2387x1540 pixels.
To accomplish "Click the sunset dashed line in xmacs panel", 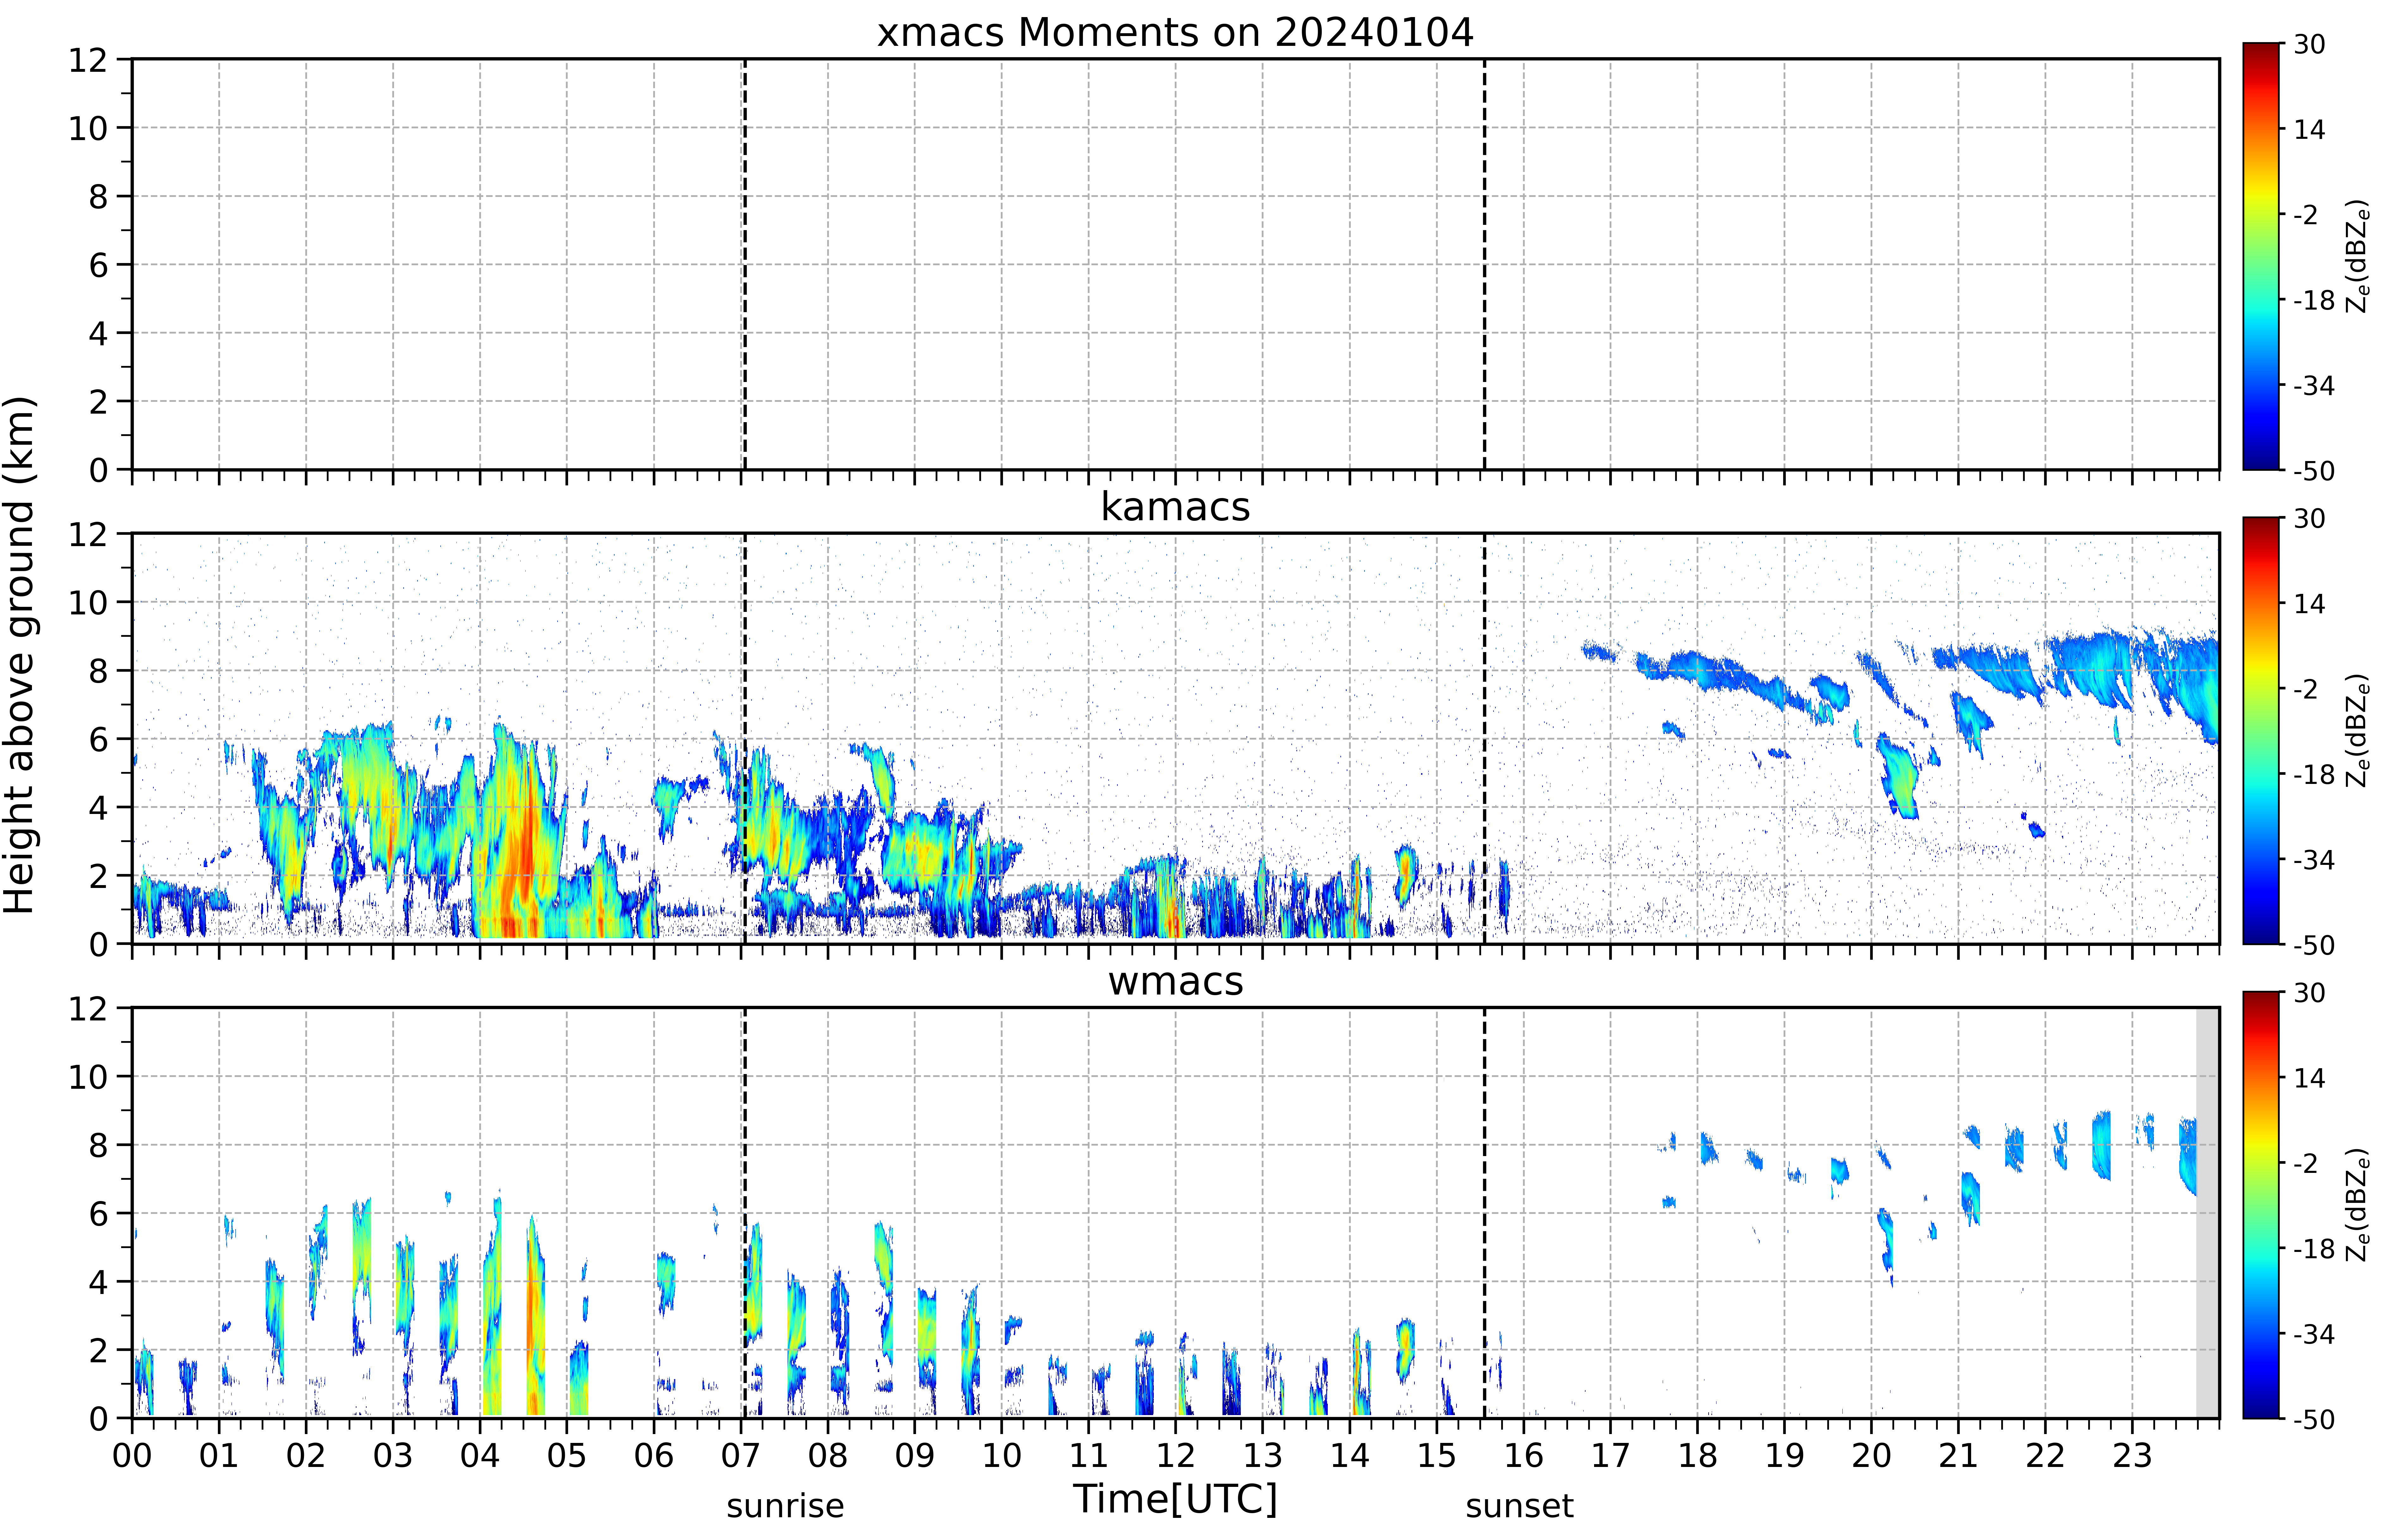I will click(1484, 264).
